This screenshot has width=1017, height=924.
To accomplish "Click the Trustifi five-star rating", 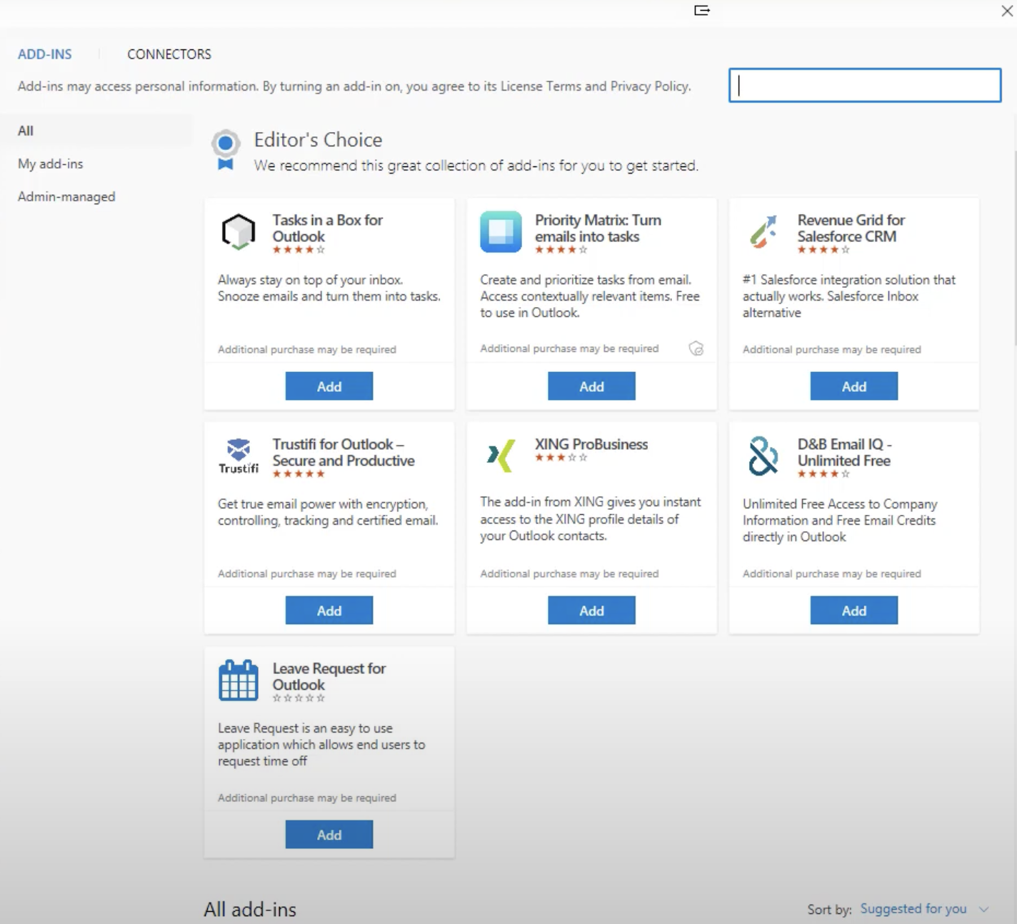I will click(x=299, y=474).
